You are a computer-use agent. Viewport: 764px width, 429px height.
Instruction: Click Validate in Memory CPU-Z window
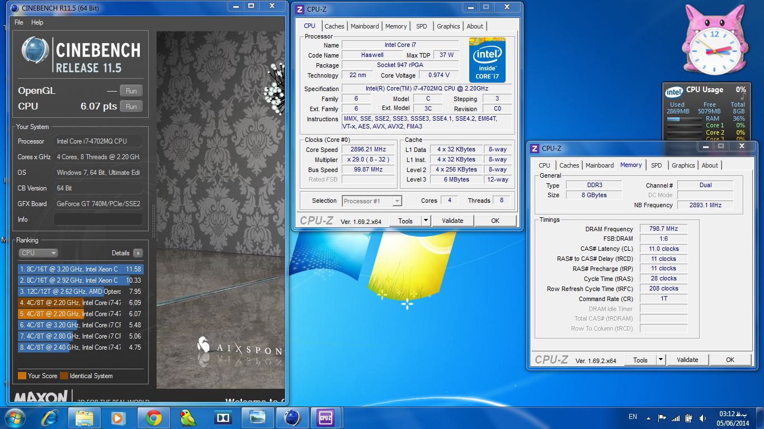point(687,360)
